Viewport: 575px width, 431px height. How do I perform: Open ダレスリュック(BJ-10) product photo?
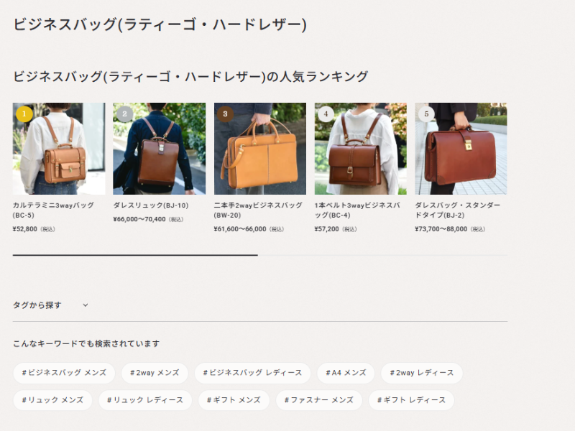(x=159, y=149)
